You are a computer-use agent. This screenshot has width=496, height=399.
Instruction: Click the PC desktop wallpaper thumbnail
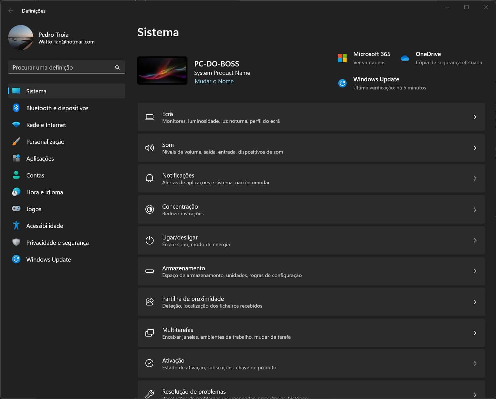tap(162, 71)
